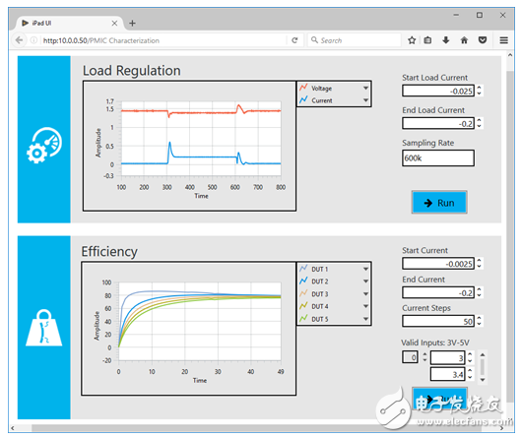
Task: Open the DUT 5 legend dropdown
Action: tap(365, 319)
